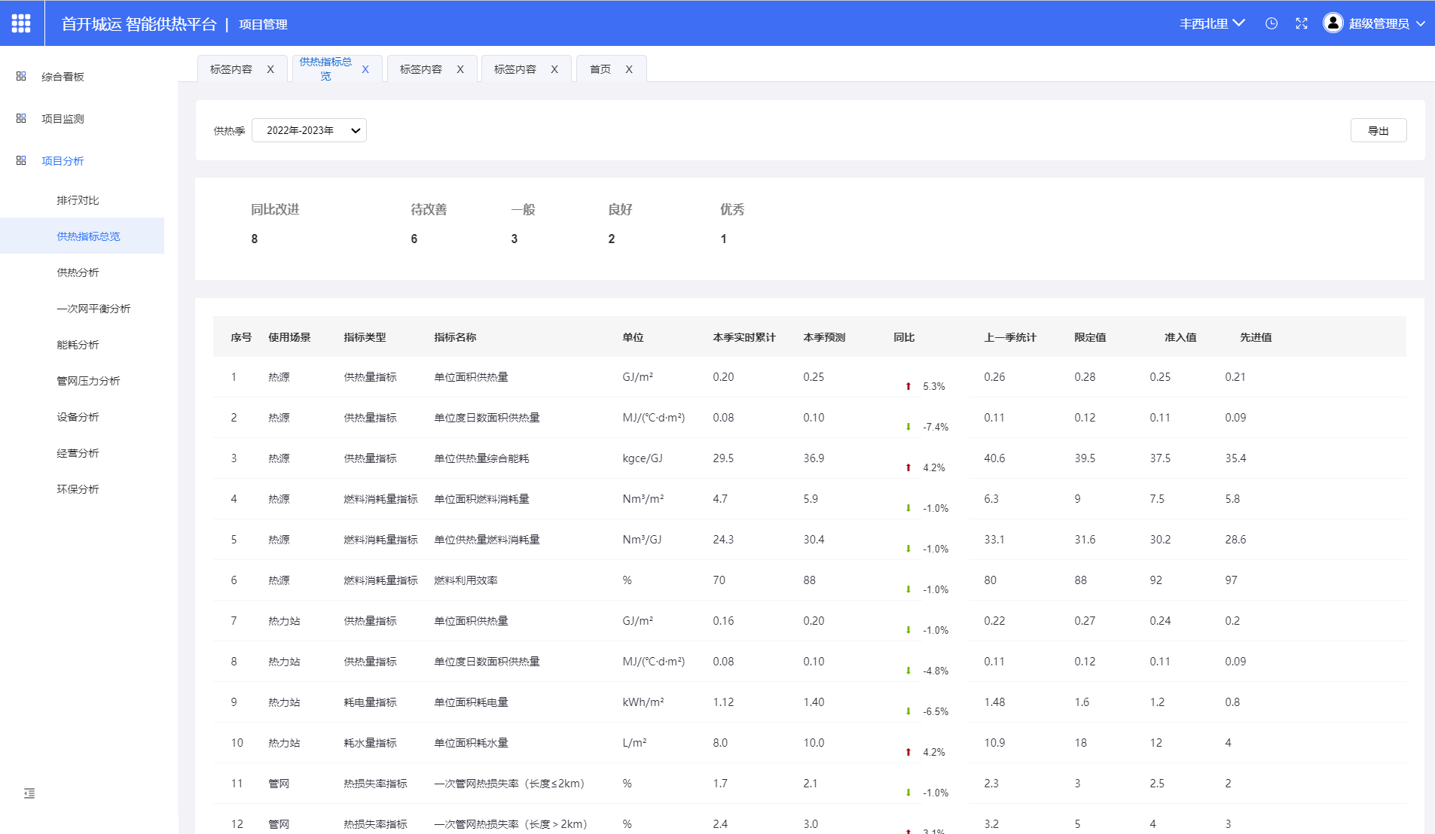The height and width of the screenshot is (834, 1435).
Task: Close the third 标签内容 tab
Action: tap(554, 69)
